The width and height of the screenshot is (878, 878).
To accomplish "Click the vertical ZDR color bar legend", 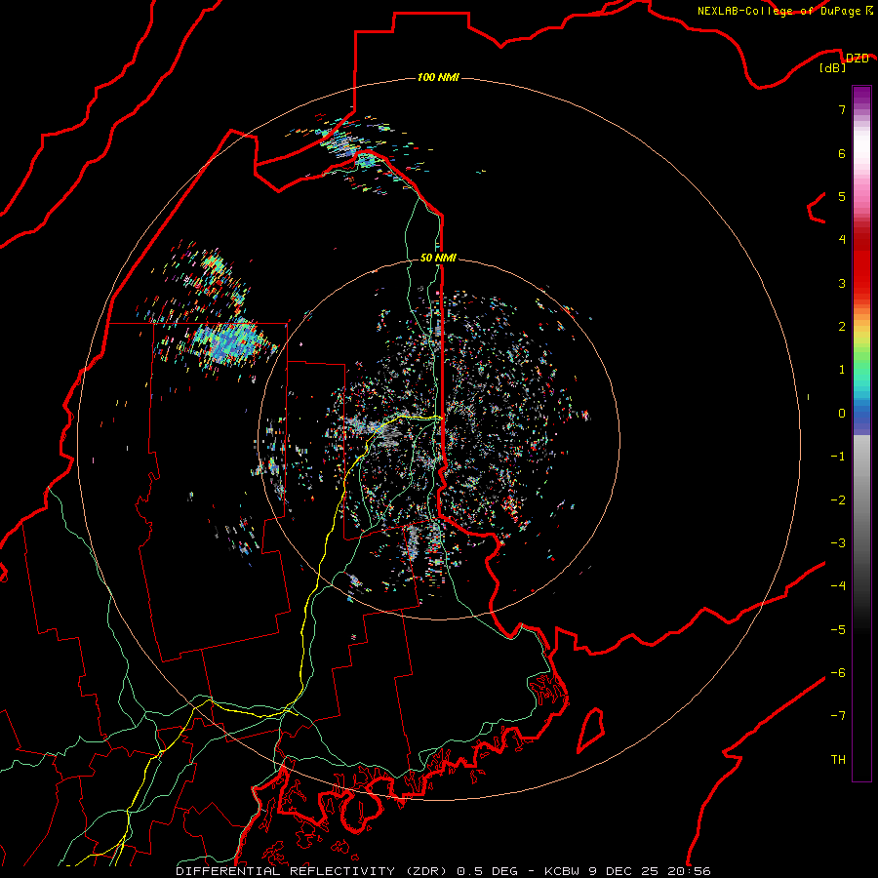I will click(x=861, y=433).
